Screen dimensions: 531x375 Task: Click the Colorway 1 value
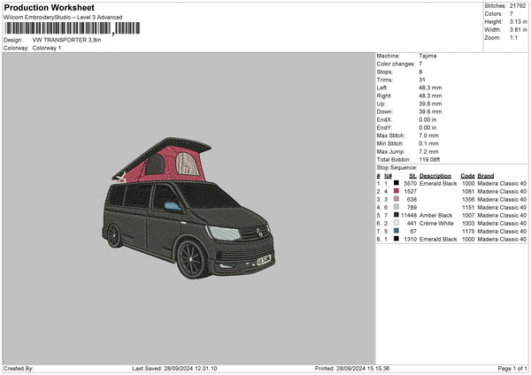[47, 48]
